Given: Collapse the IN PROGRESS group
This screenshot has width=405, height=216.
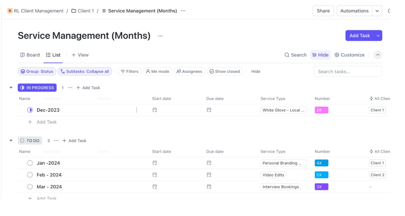Looking at the screenshot, I should 11,88.
